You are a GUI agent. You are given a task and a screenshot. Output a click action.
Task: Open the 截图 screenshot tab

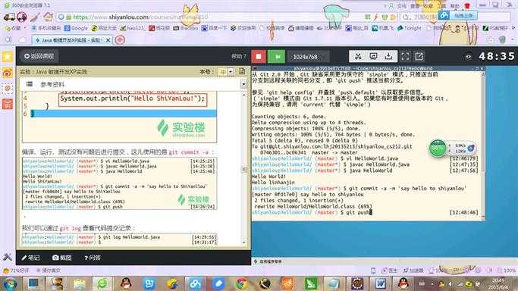[x=62, y=258]
